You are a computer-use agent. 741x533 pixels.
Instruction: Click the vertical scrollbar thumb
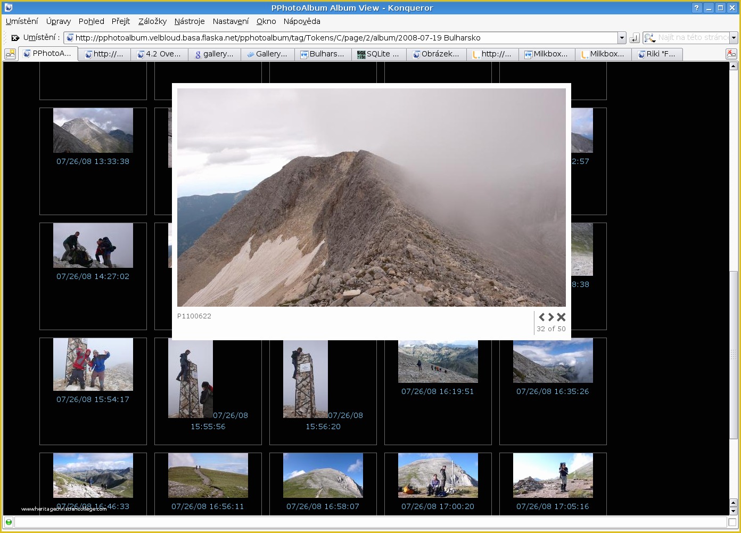[733, 355]
